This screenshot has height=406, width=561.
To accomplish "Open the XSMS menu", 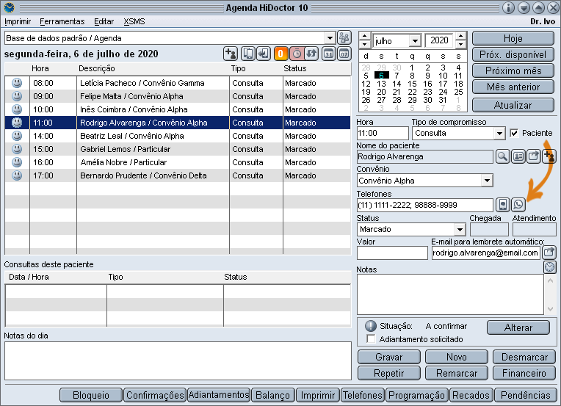I will [x=134, y=21].
